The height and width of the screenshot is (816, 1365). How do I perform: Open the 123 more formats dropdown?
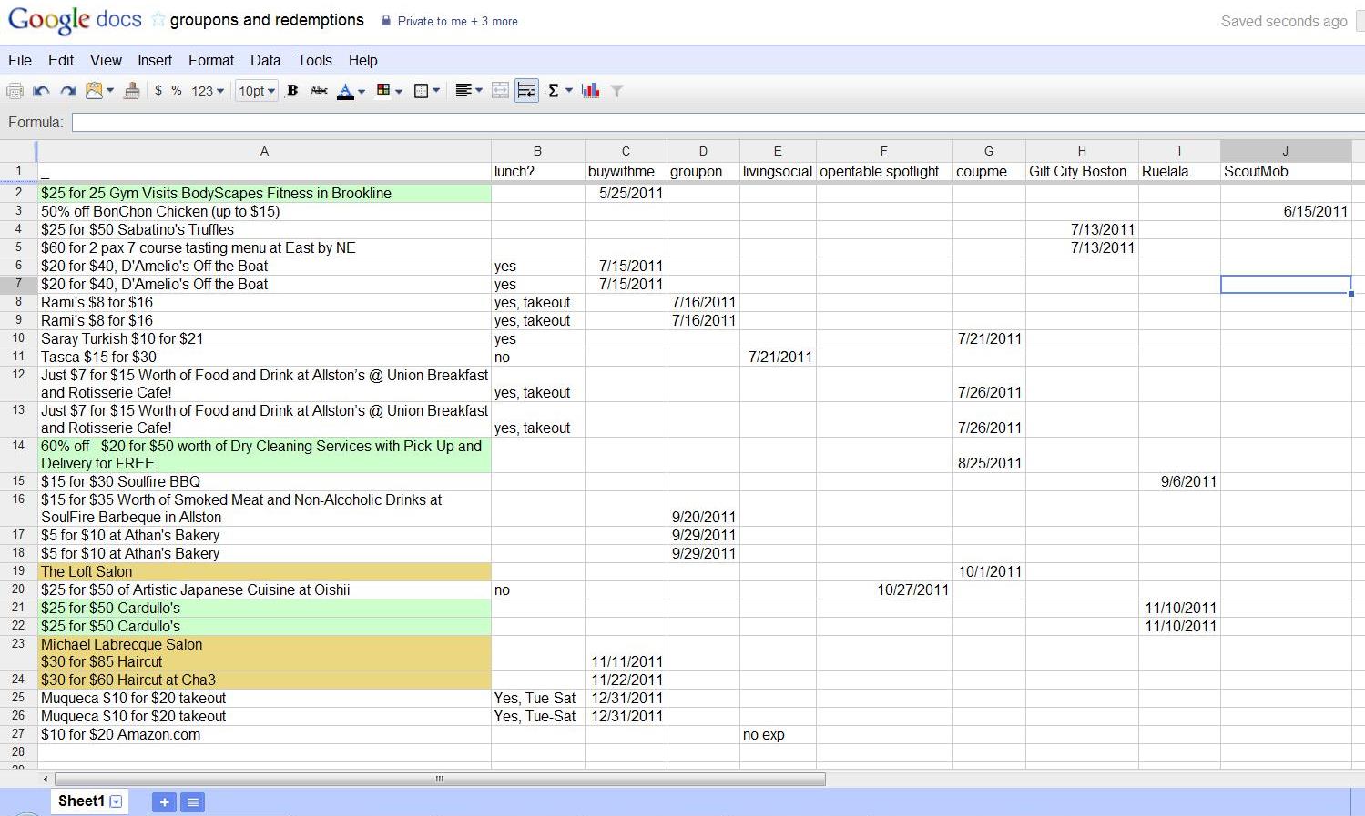click(x=208, y=91)
